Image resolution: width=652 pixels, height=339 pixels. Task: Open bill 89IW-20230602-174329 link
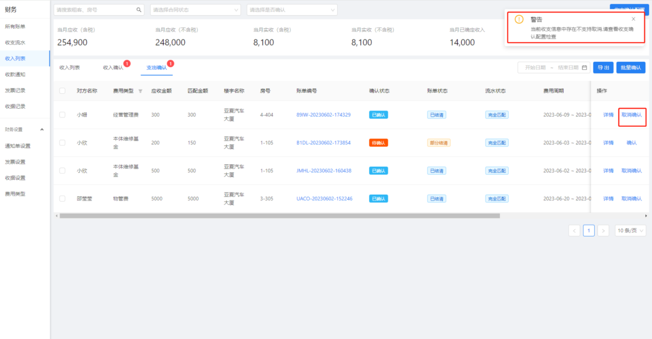click(324, 115)
